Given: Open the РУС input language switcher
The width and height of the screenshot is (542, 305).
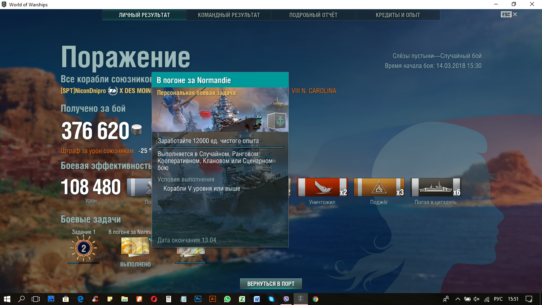Looking at the screenshot, I should tap(498, 299).
